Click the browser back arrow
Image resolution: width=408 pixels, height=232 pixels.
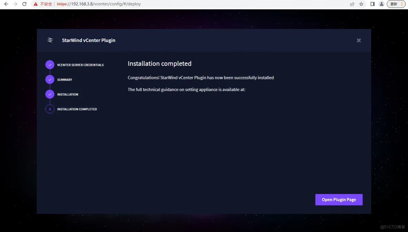click(6, 4)
